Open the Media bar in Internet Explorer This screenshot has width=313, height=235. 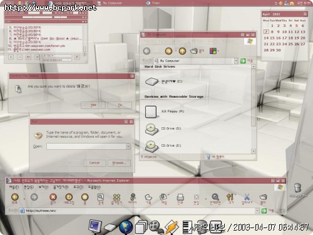coord(133,197)
